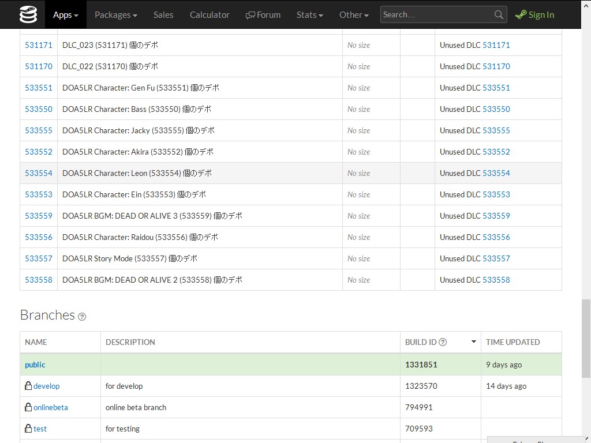Screen dimensions: 591x443
Task: Open the public branch link
Action: pyautogui.click(x=35, y=365)
